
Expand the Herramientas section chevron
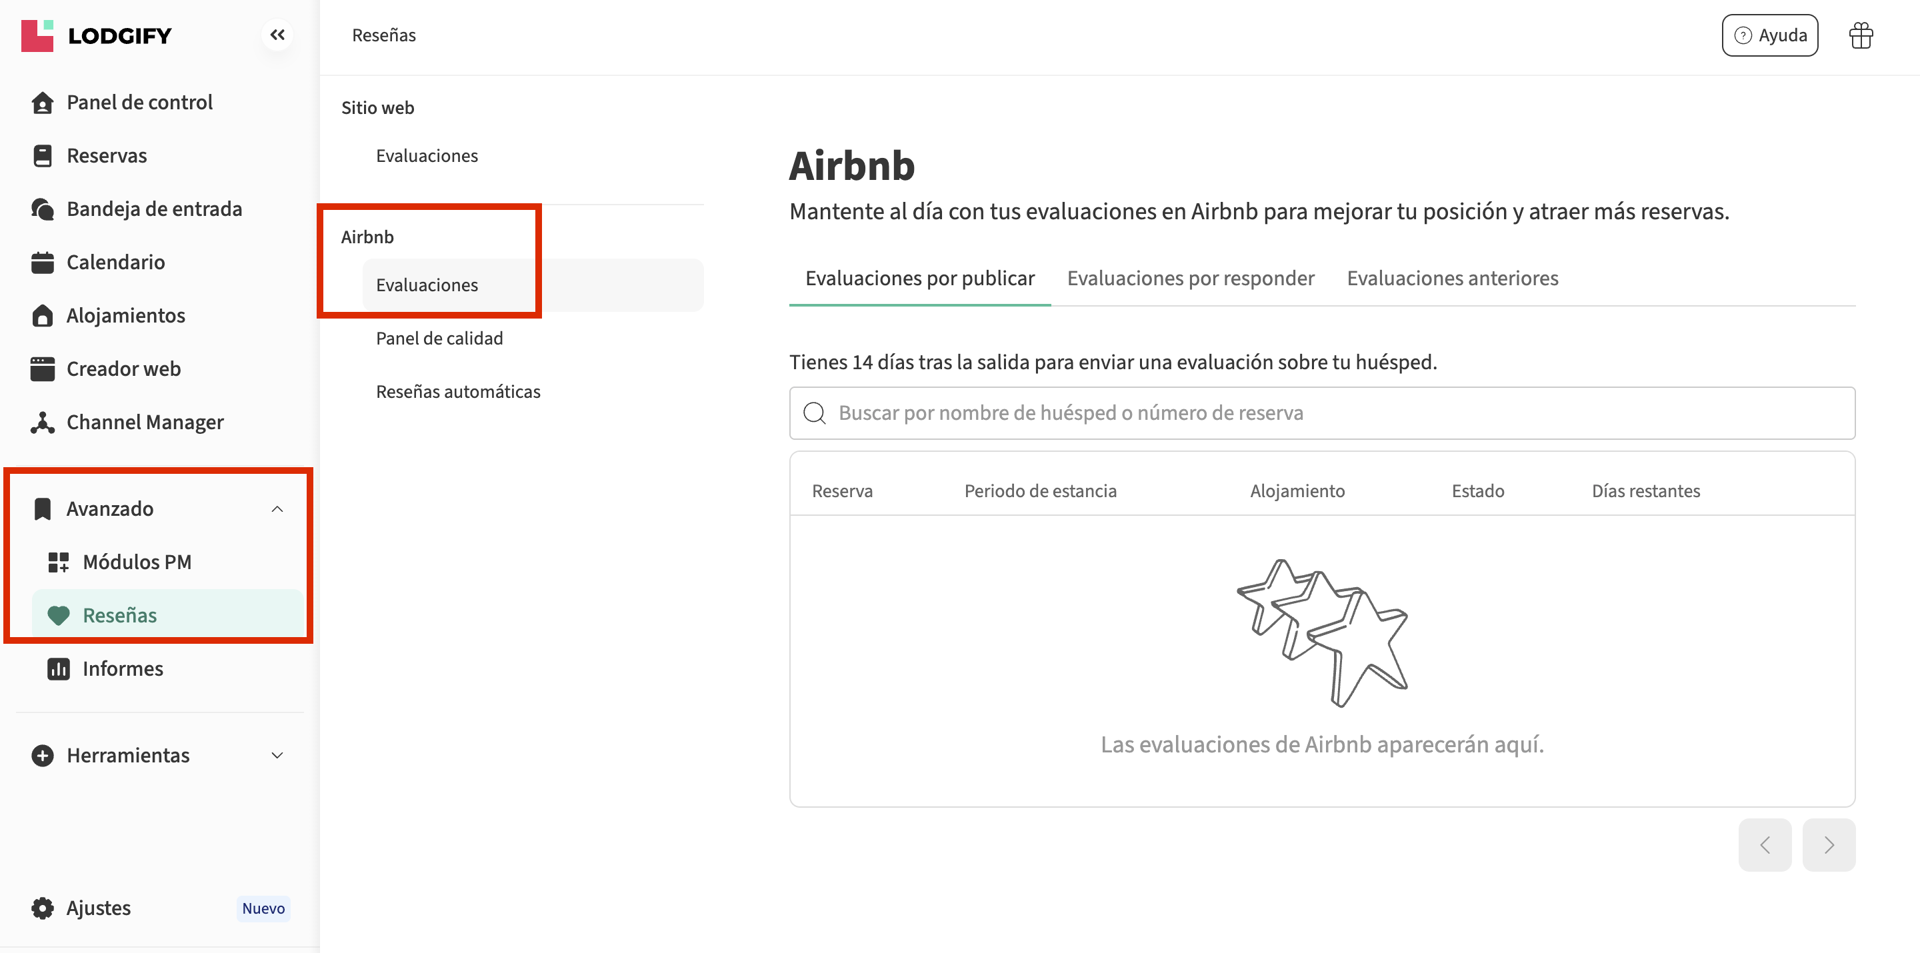277,756
